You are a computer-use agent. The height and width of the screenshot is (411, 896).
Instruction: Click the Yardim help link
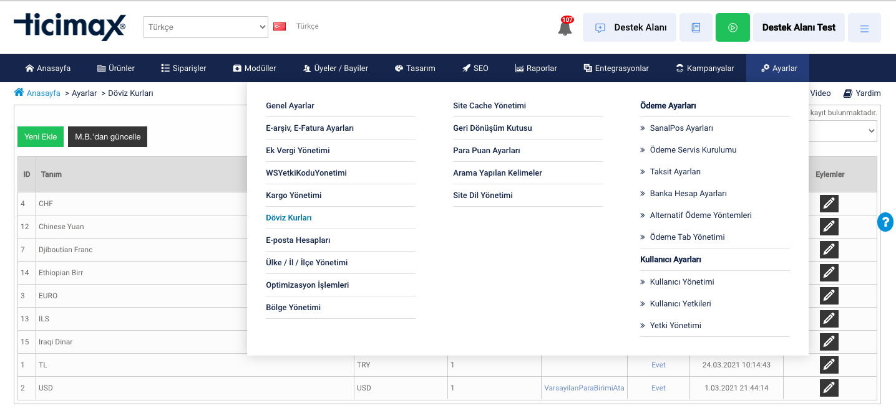click(862, 93)
